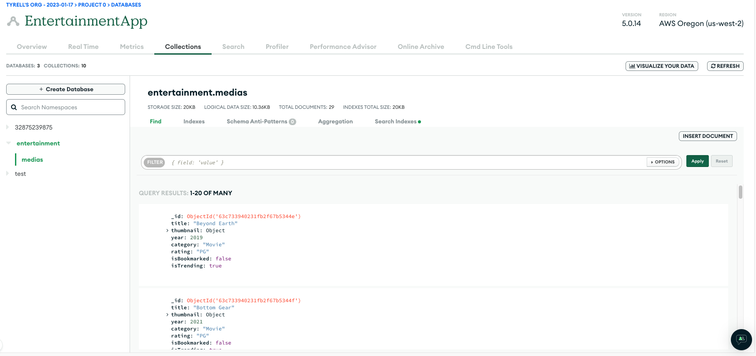Click the entertainment.medias heading
The height and width of the screenshot is (356, 756).
click(x=197, y=93)
